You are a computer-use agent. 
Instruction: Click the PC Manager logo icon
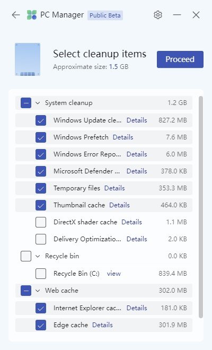tap(31, 15)
